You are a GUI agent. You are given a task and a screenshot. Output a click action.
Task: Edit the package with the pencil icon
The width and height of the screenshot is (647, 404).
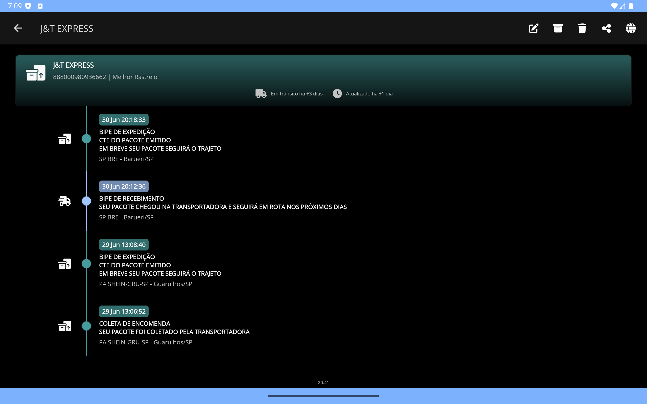coord(534,28)
